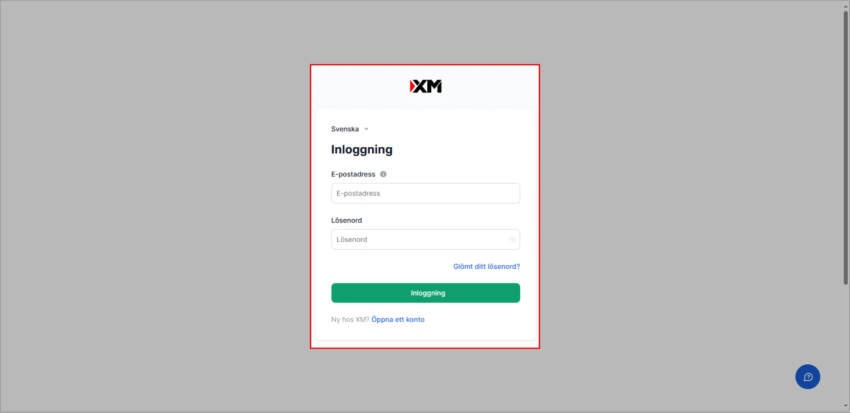
Task: Click the green Inloggning button
Action: click(425, 293)
